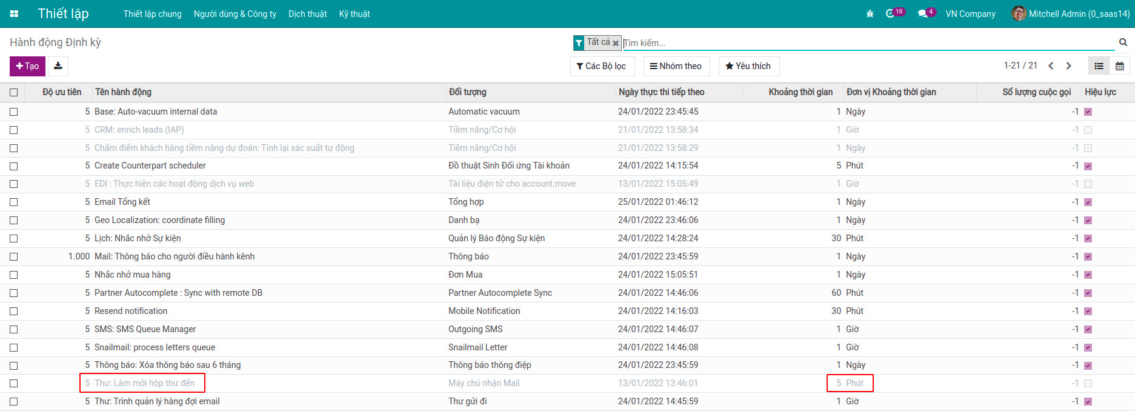Open the apps grid menu icon
1135x414 pixels.
pyautogui.click(x=14, y=13)
